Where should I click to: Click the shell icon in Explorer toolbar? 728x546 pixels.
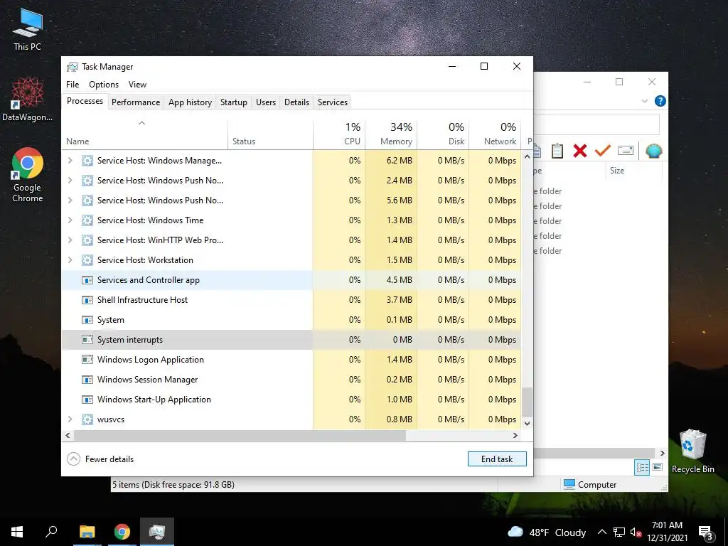point(654,151)
